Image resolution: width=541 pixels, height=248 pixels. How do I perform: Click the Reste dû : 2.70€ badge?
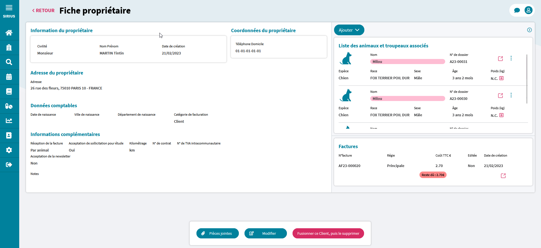click(433, 175)
